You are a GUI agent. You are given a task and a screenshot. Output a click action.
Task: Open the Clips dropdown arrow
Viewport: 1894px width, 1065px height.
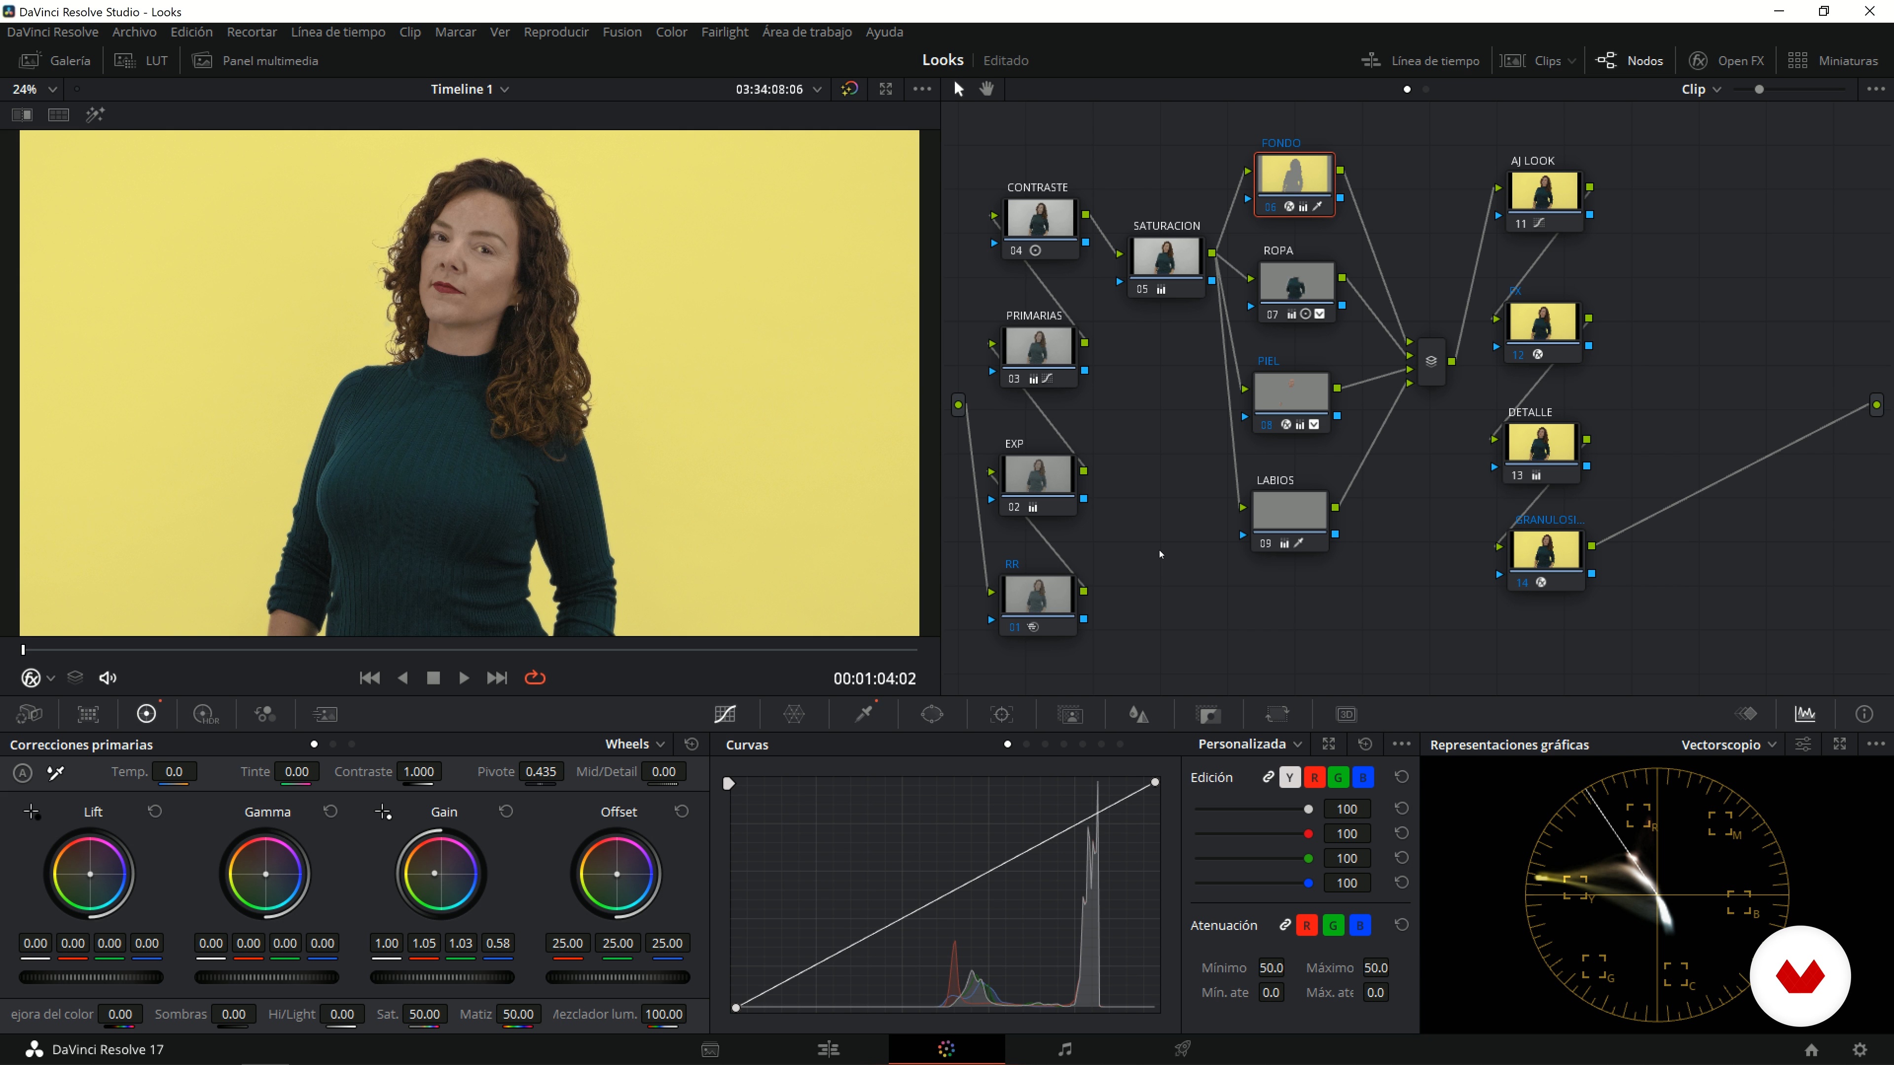click(x=1571, y=61)
